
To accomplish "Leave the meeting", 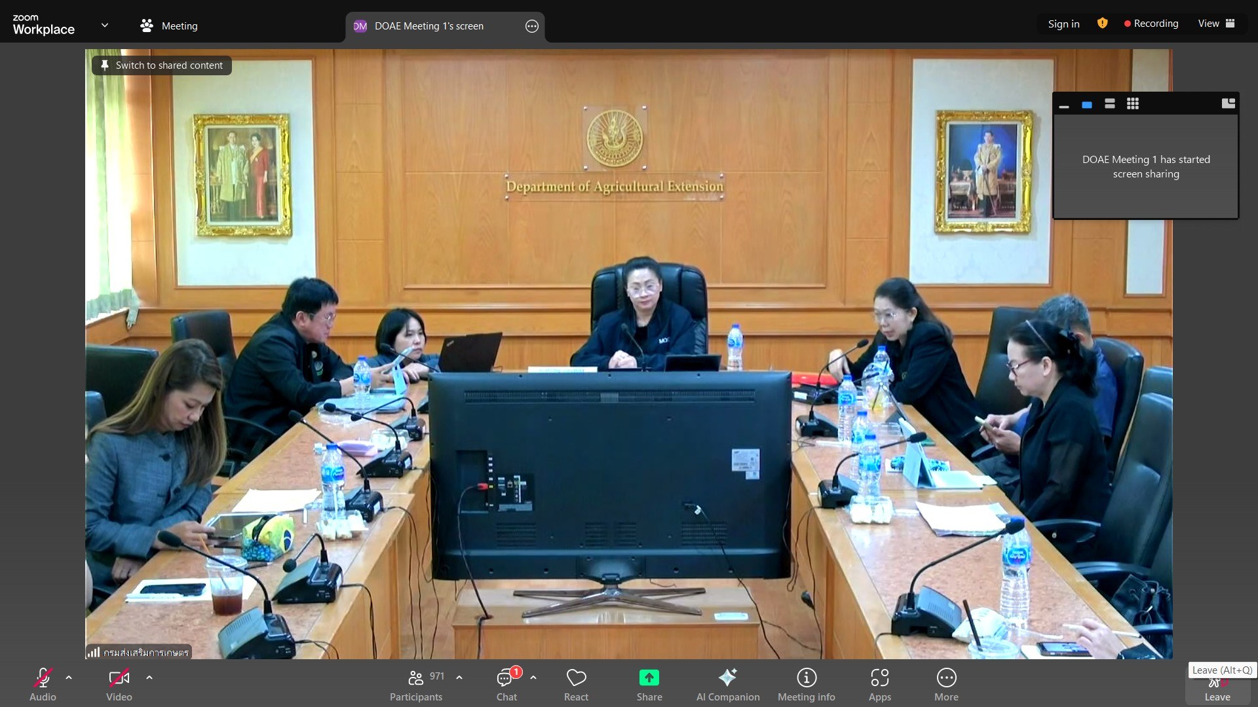I will [1217, 689].
